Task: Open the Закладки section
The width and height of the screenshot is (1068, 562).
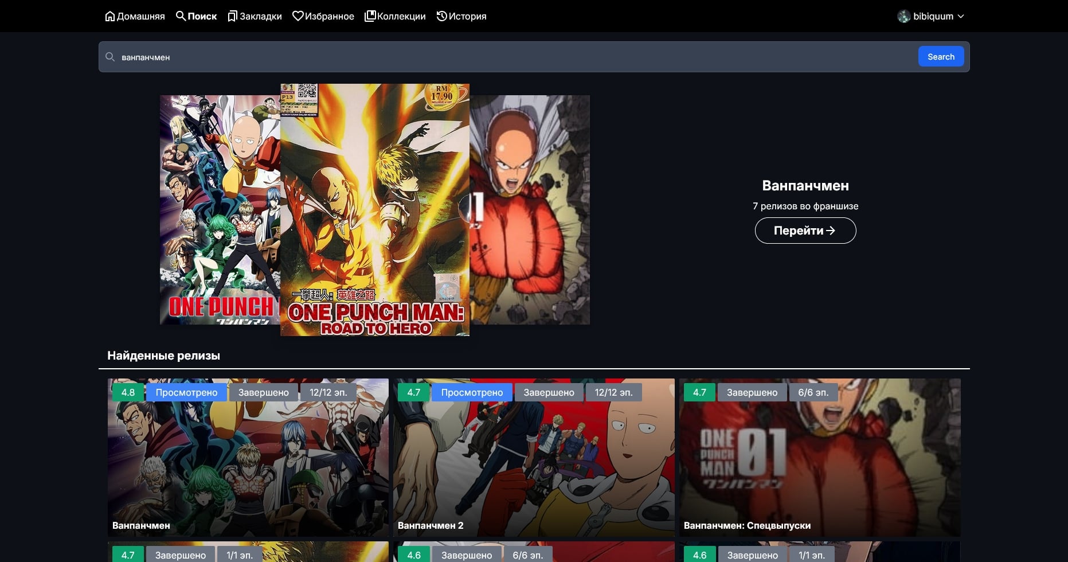Action: tap(255, 16)
